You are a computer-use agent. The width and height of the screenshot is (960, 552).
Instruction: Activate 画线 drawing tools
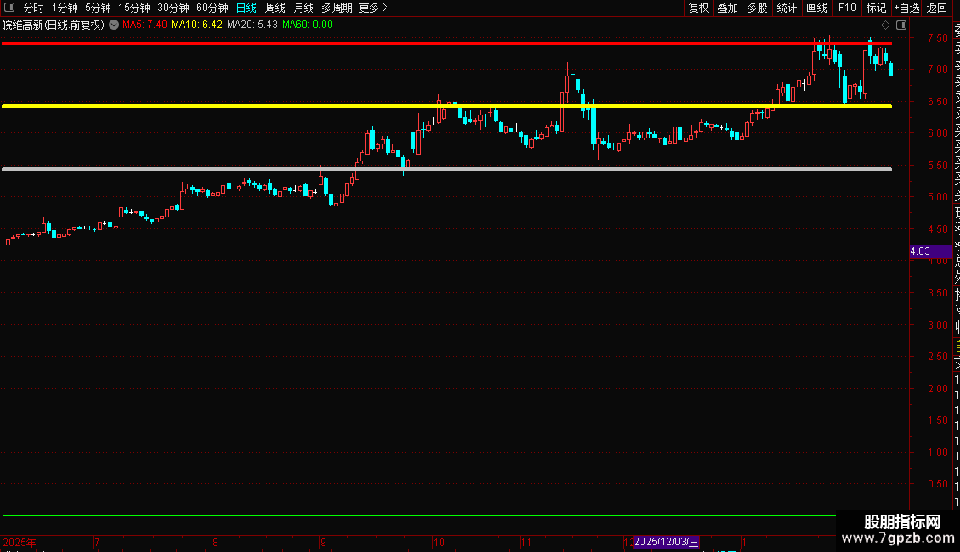pyautogui.click(x=816, y=8)
